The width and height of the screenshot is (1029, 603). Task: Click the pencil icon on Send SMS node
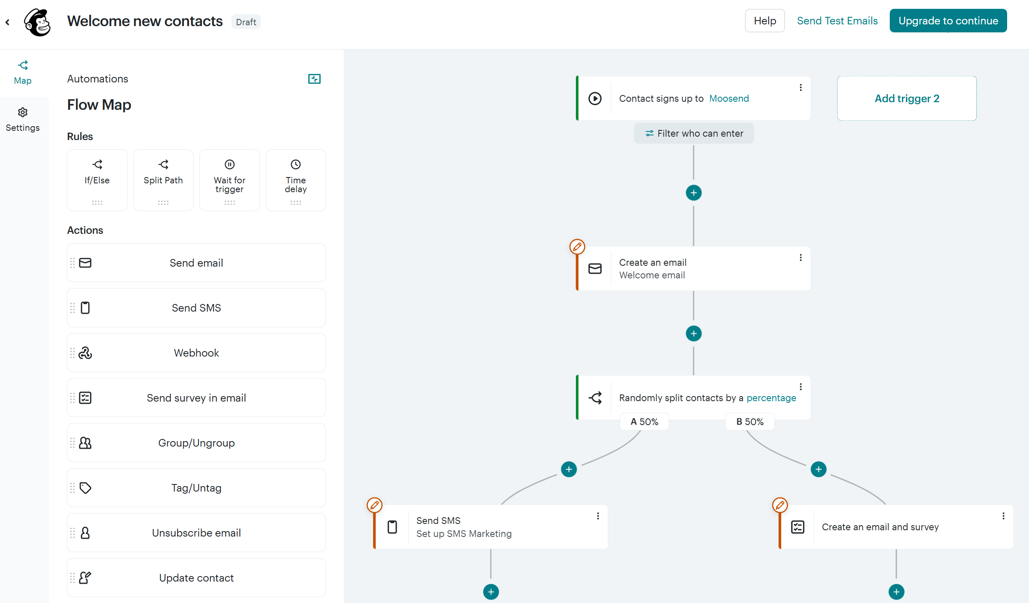click(374, 505)
